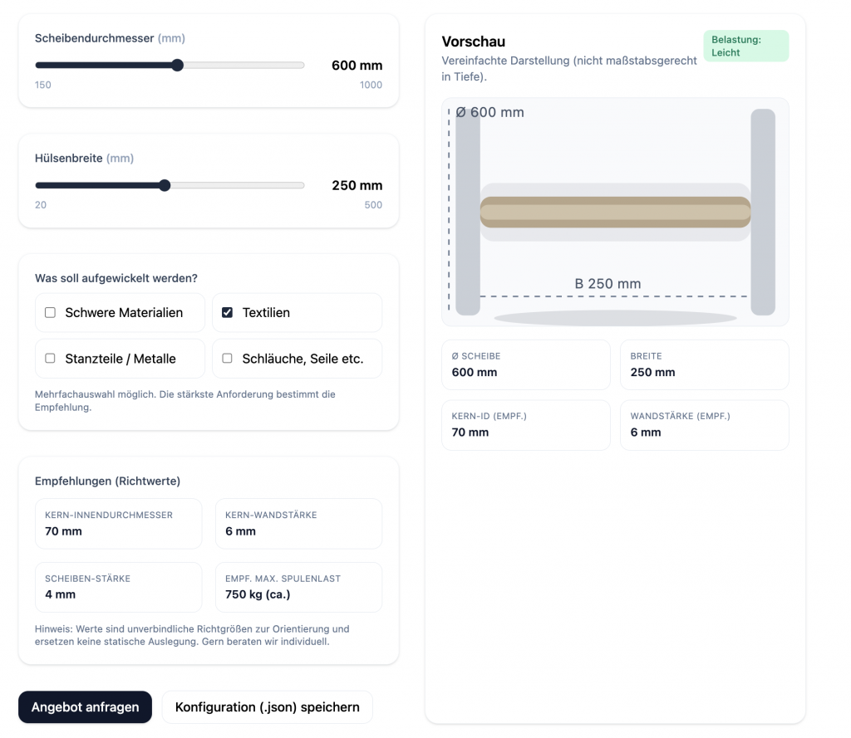Click the Kern-ID (empf.) 70 mm card

pyautogui.click(x=525, y=425)
